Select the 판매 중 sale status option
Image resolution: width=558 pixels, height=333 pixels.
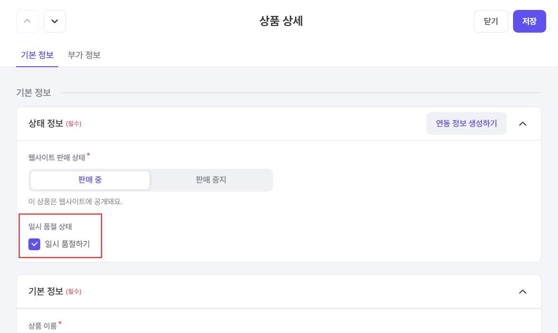(x=90, y=180)
